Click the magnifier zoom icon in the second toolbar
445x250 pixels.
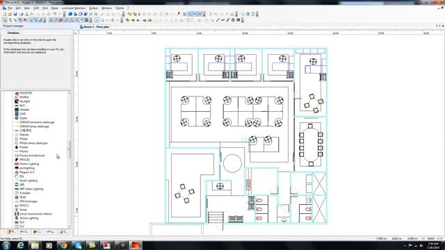[102, 20]
